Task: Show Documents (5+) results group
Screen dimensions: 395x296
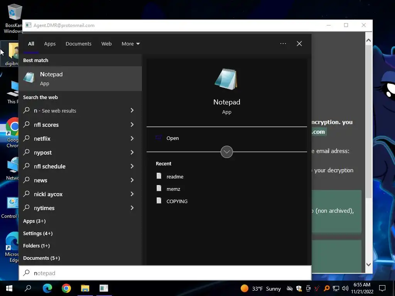Action: pos(42,258)
